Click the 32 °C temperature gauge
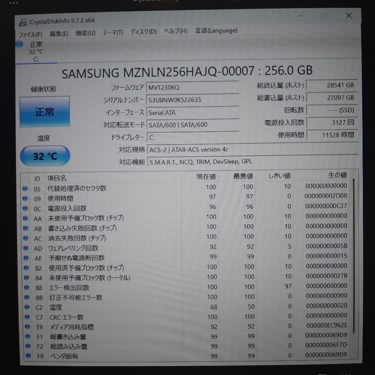Viewport: 375px width, 375px height. click(x=45, y=156)
